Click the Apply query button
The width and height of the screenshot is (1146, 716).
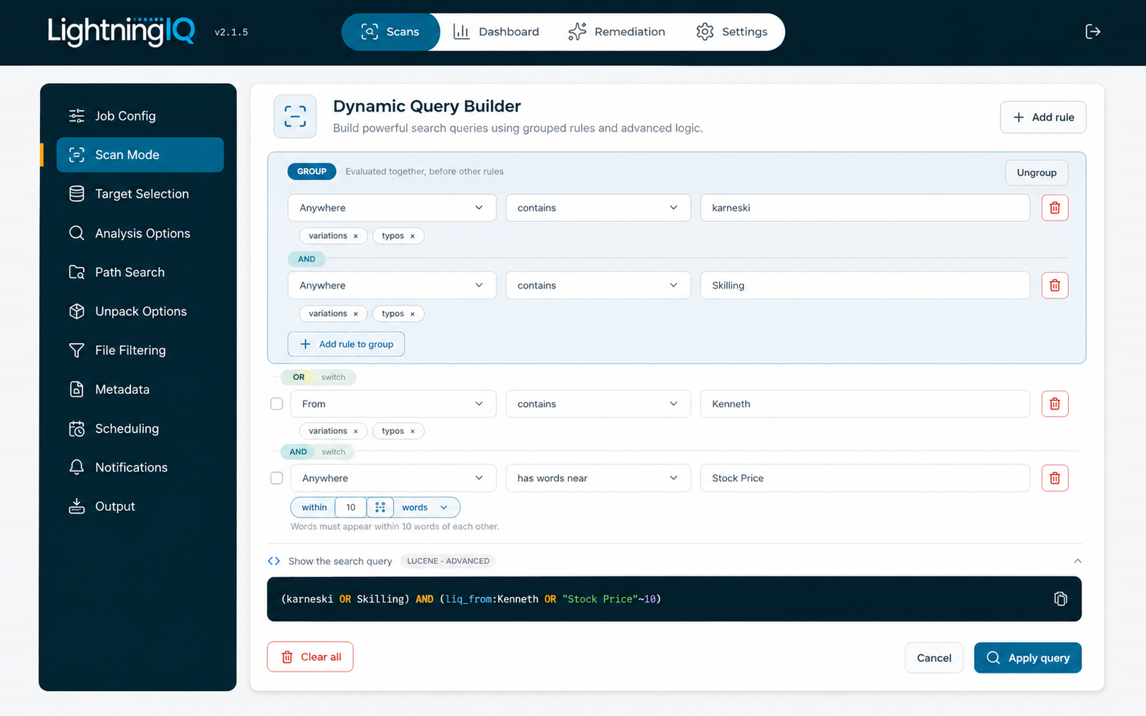[1028, 657]
